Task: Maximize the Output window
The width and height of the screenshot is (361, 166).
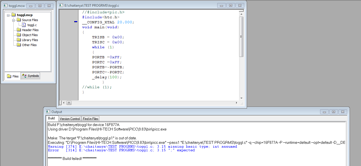Action: tap(333, 112)
